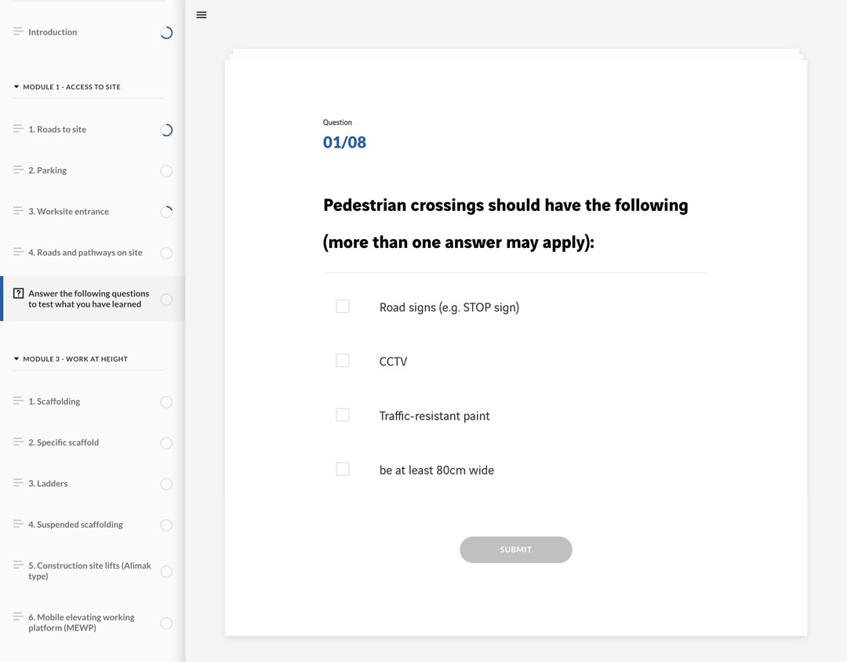The height and width of the screenshot is (662, 847).
Task: Click the lines icon beside Specific scaffold
Action: point(18,442)
